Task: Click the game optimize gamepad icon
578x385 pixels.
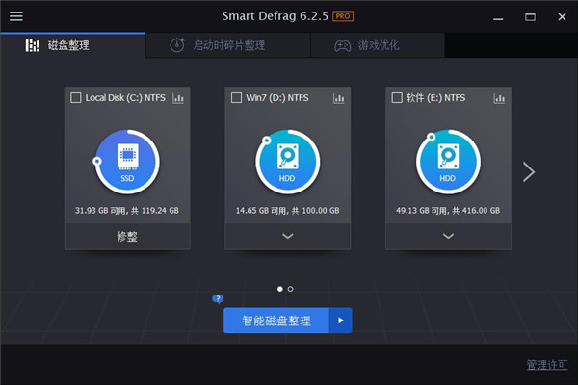Action: coord(342,46)
